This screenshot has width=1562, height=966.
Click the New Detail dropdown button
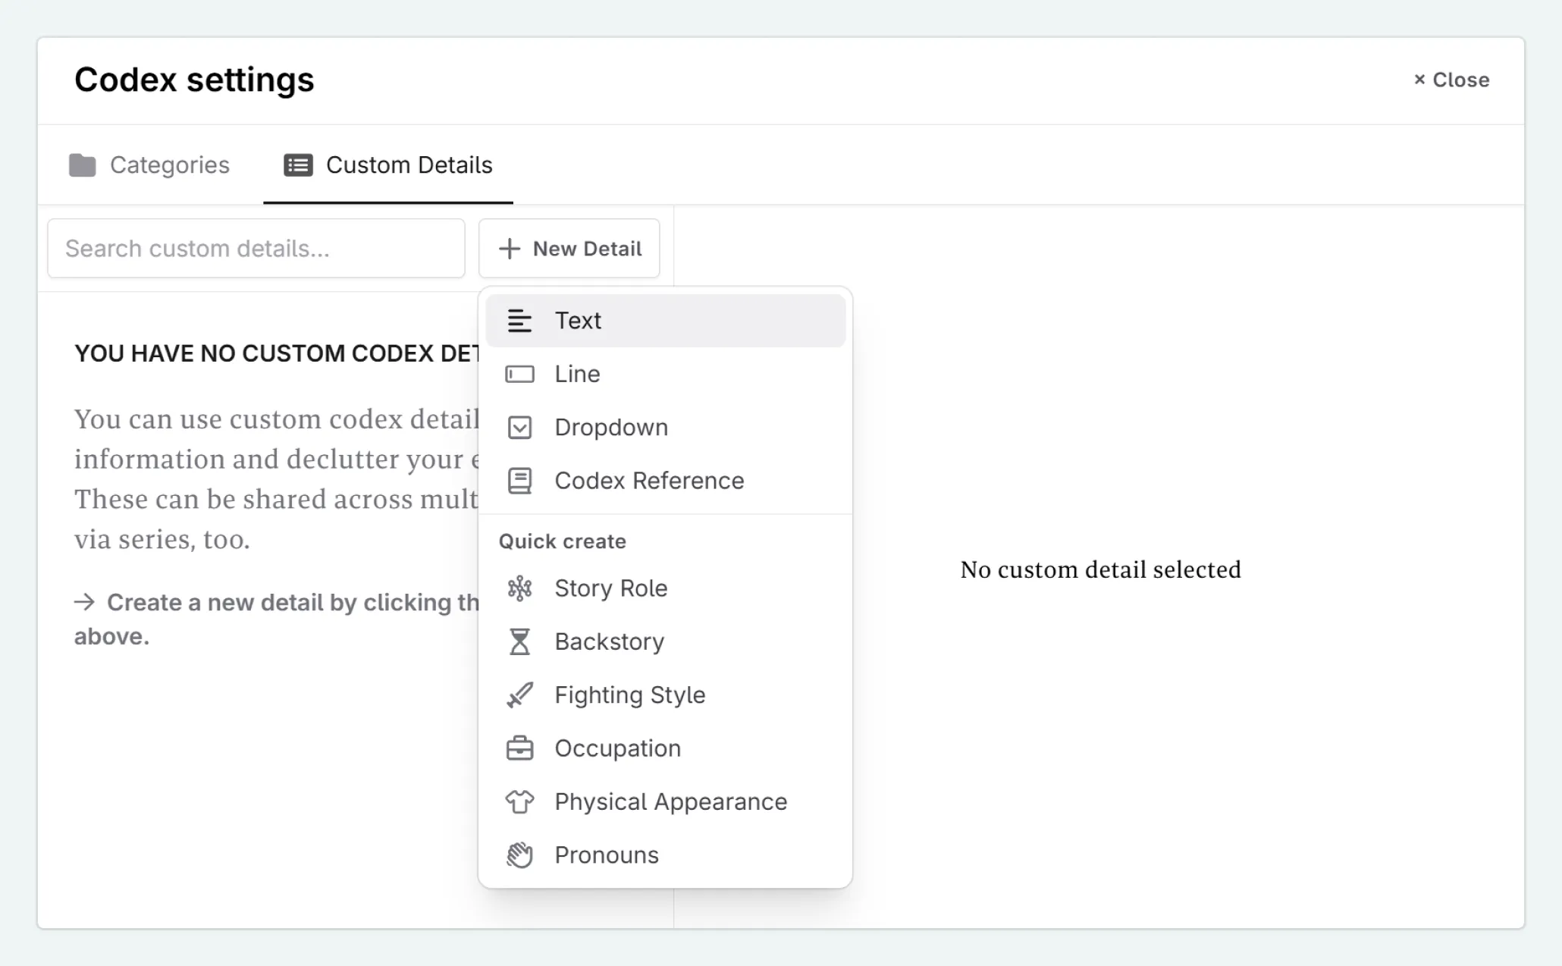point(569,248)
